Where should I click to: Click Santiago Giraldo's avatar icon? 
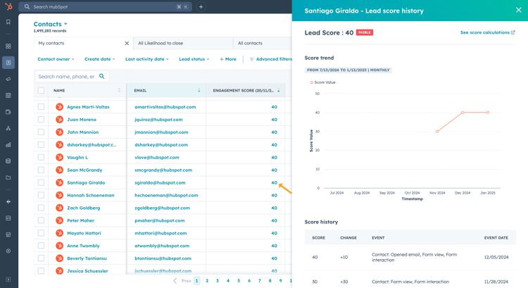click(60, 182)
